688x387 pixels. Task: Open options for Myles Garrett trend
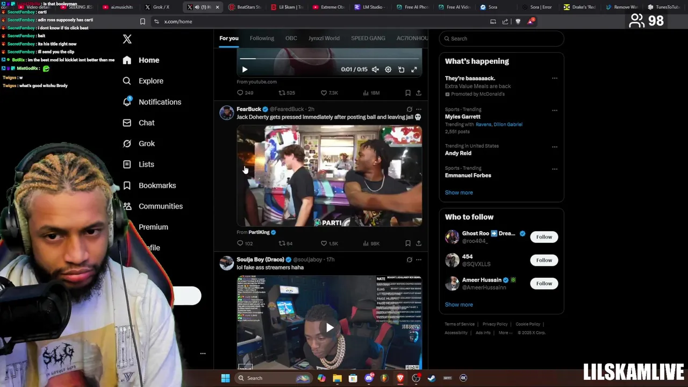click(x=555, y=111)
